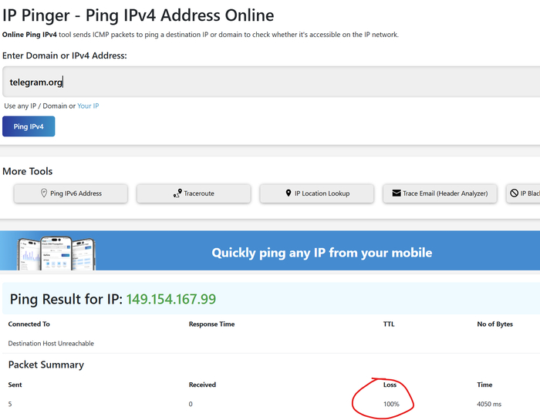Screen dimensions: 540x420
Task: Open the Ping IPv6 Address tool
Action: tap(71, 193)
